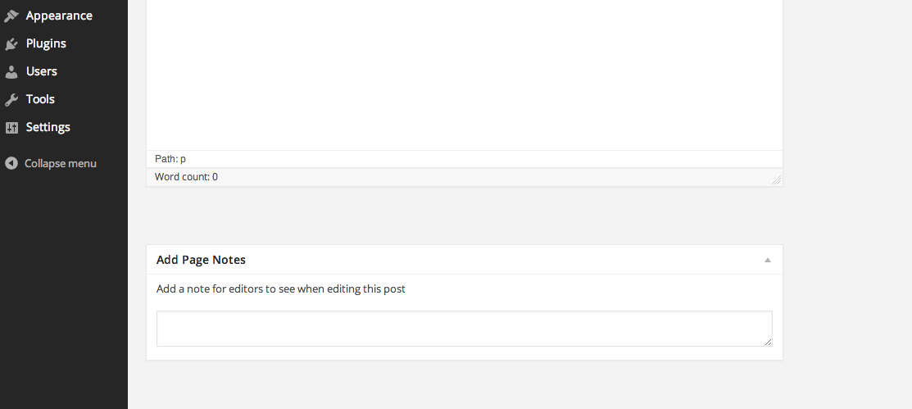Click the Add Page Notes heading

201,260
